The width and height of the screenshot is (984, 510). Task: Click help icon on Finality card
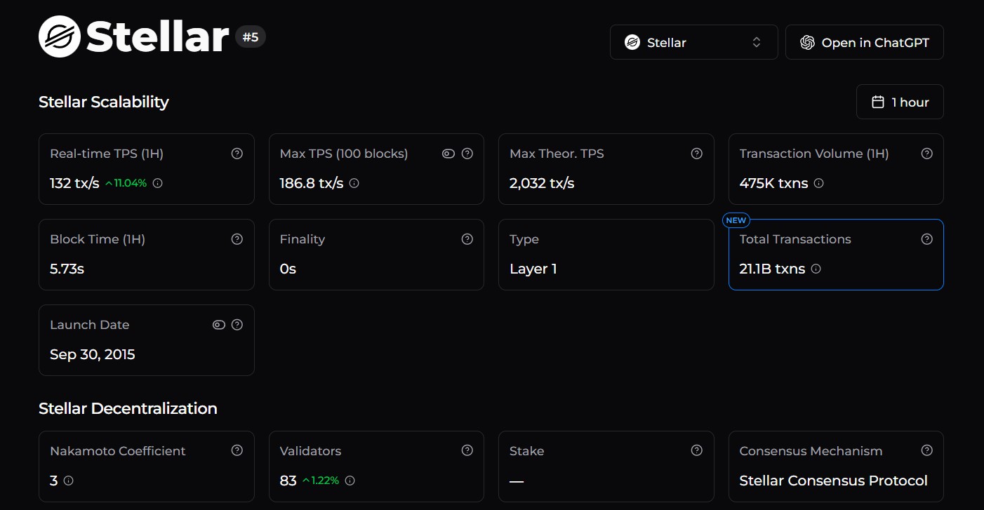(467, 239)
